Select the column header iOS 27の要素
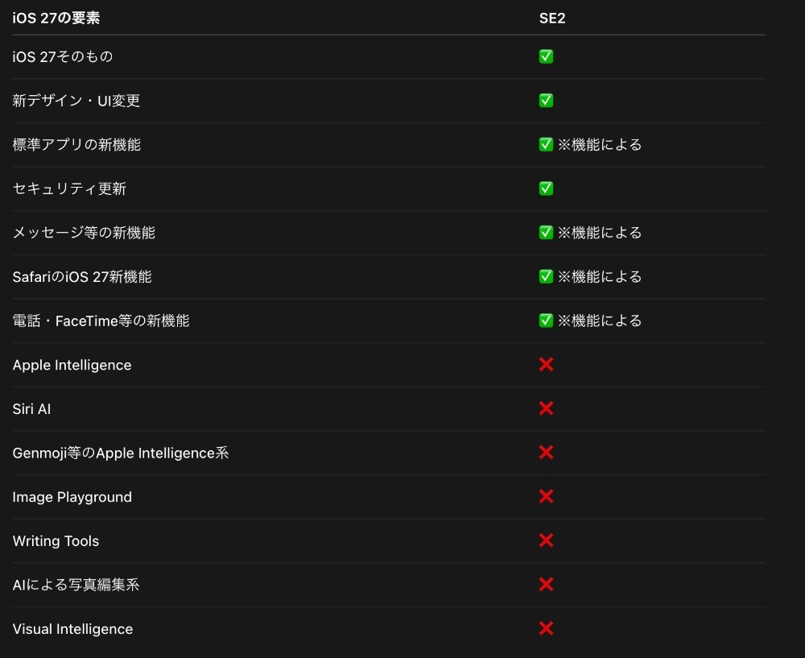Screen dimensions: 805x658 click(56, 18)
